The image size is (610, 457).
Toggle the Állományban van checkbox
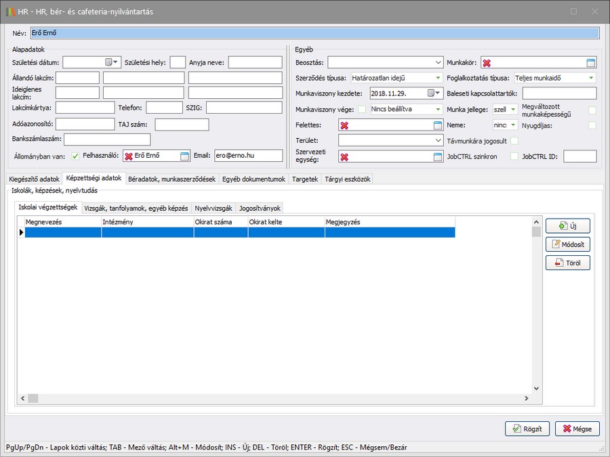75,156
